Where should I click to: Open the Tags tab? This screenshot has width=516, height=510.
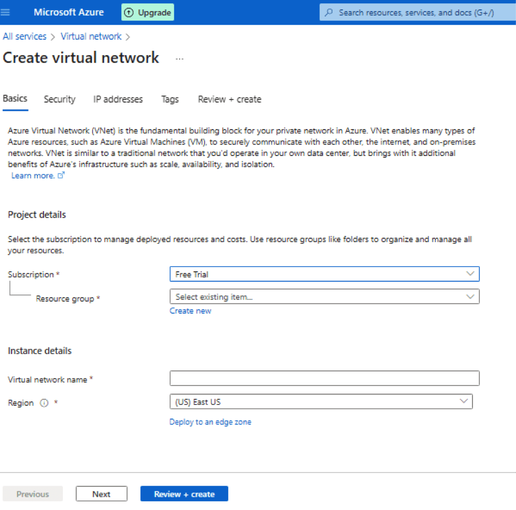(x=170, y=99)
